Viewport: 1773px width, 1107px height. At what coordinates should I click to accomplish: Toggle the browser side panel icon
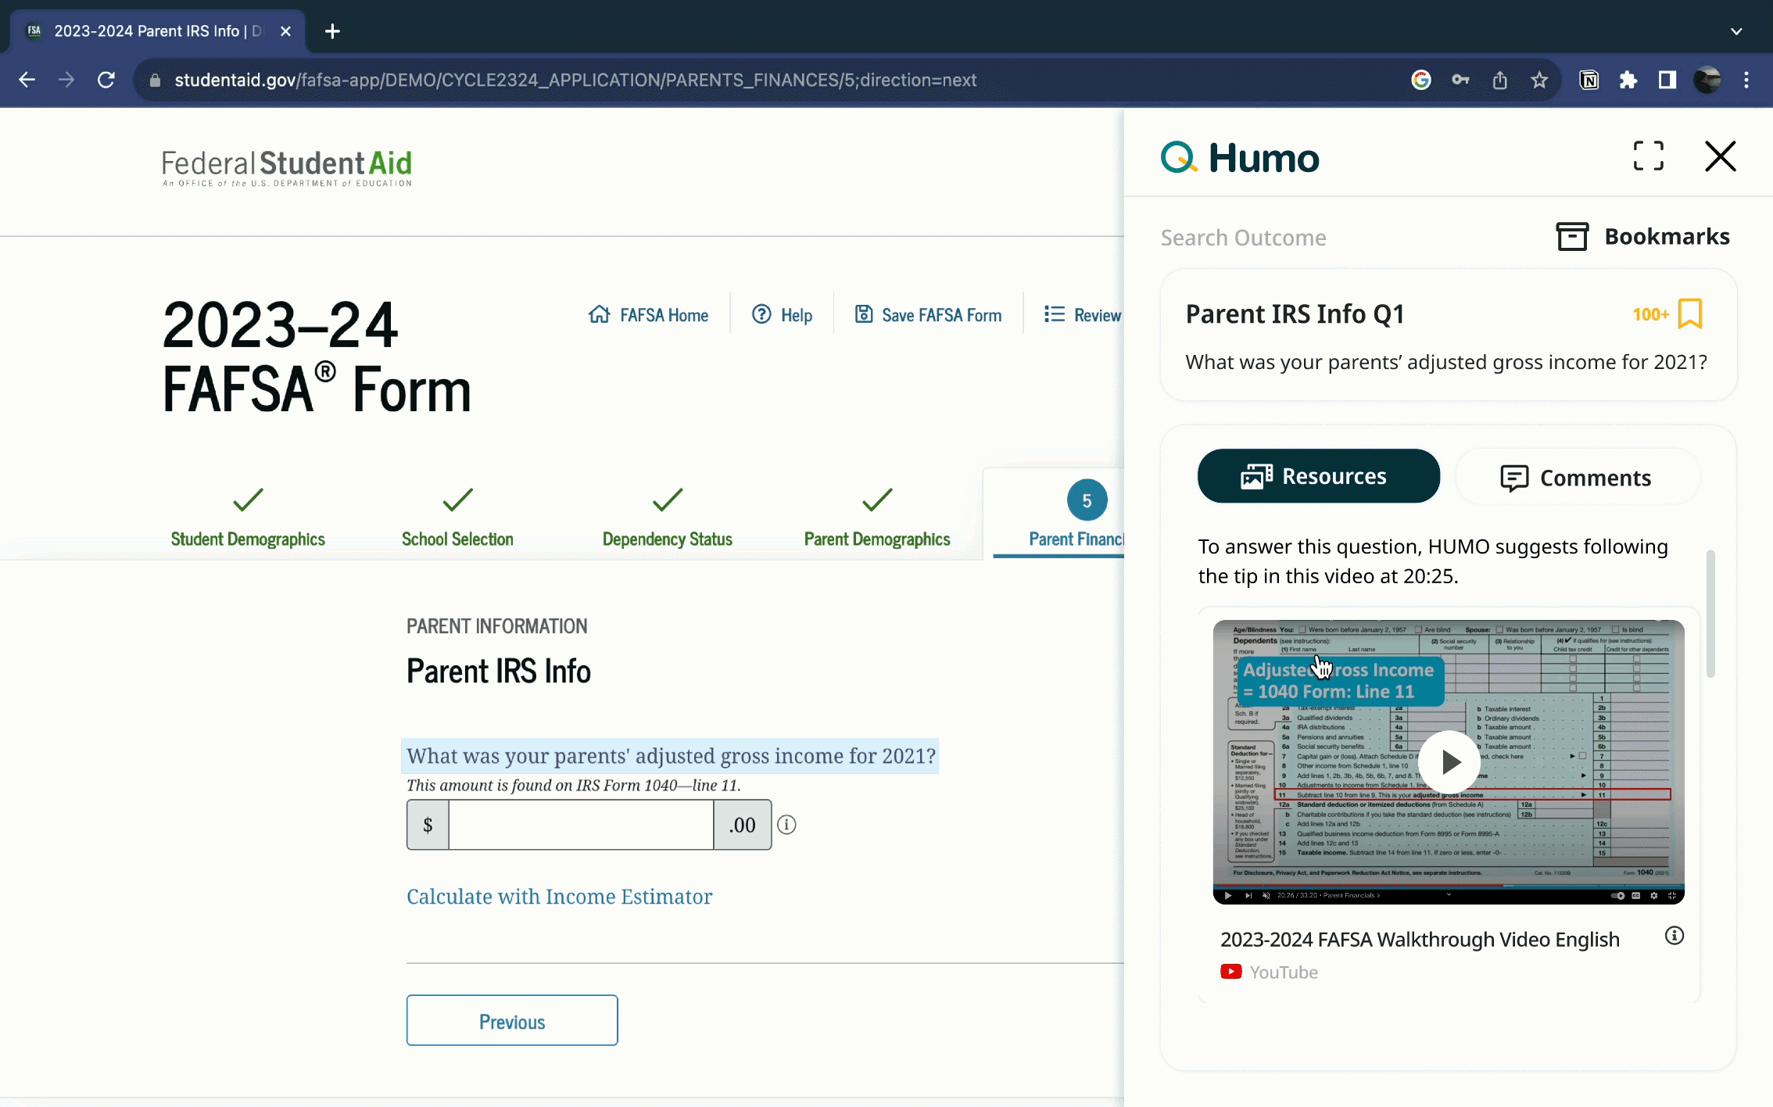(1667, 80)
